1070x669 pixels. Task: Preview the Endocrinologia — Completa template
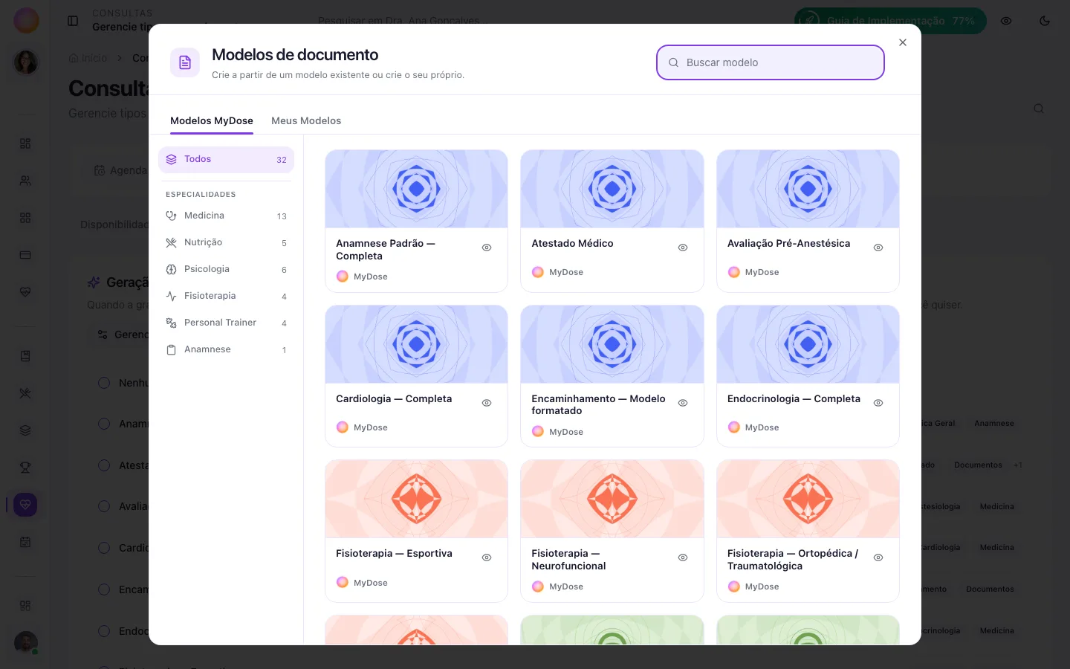878,403
